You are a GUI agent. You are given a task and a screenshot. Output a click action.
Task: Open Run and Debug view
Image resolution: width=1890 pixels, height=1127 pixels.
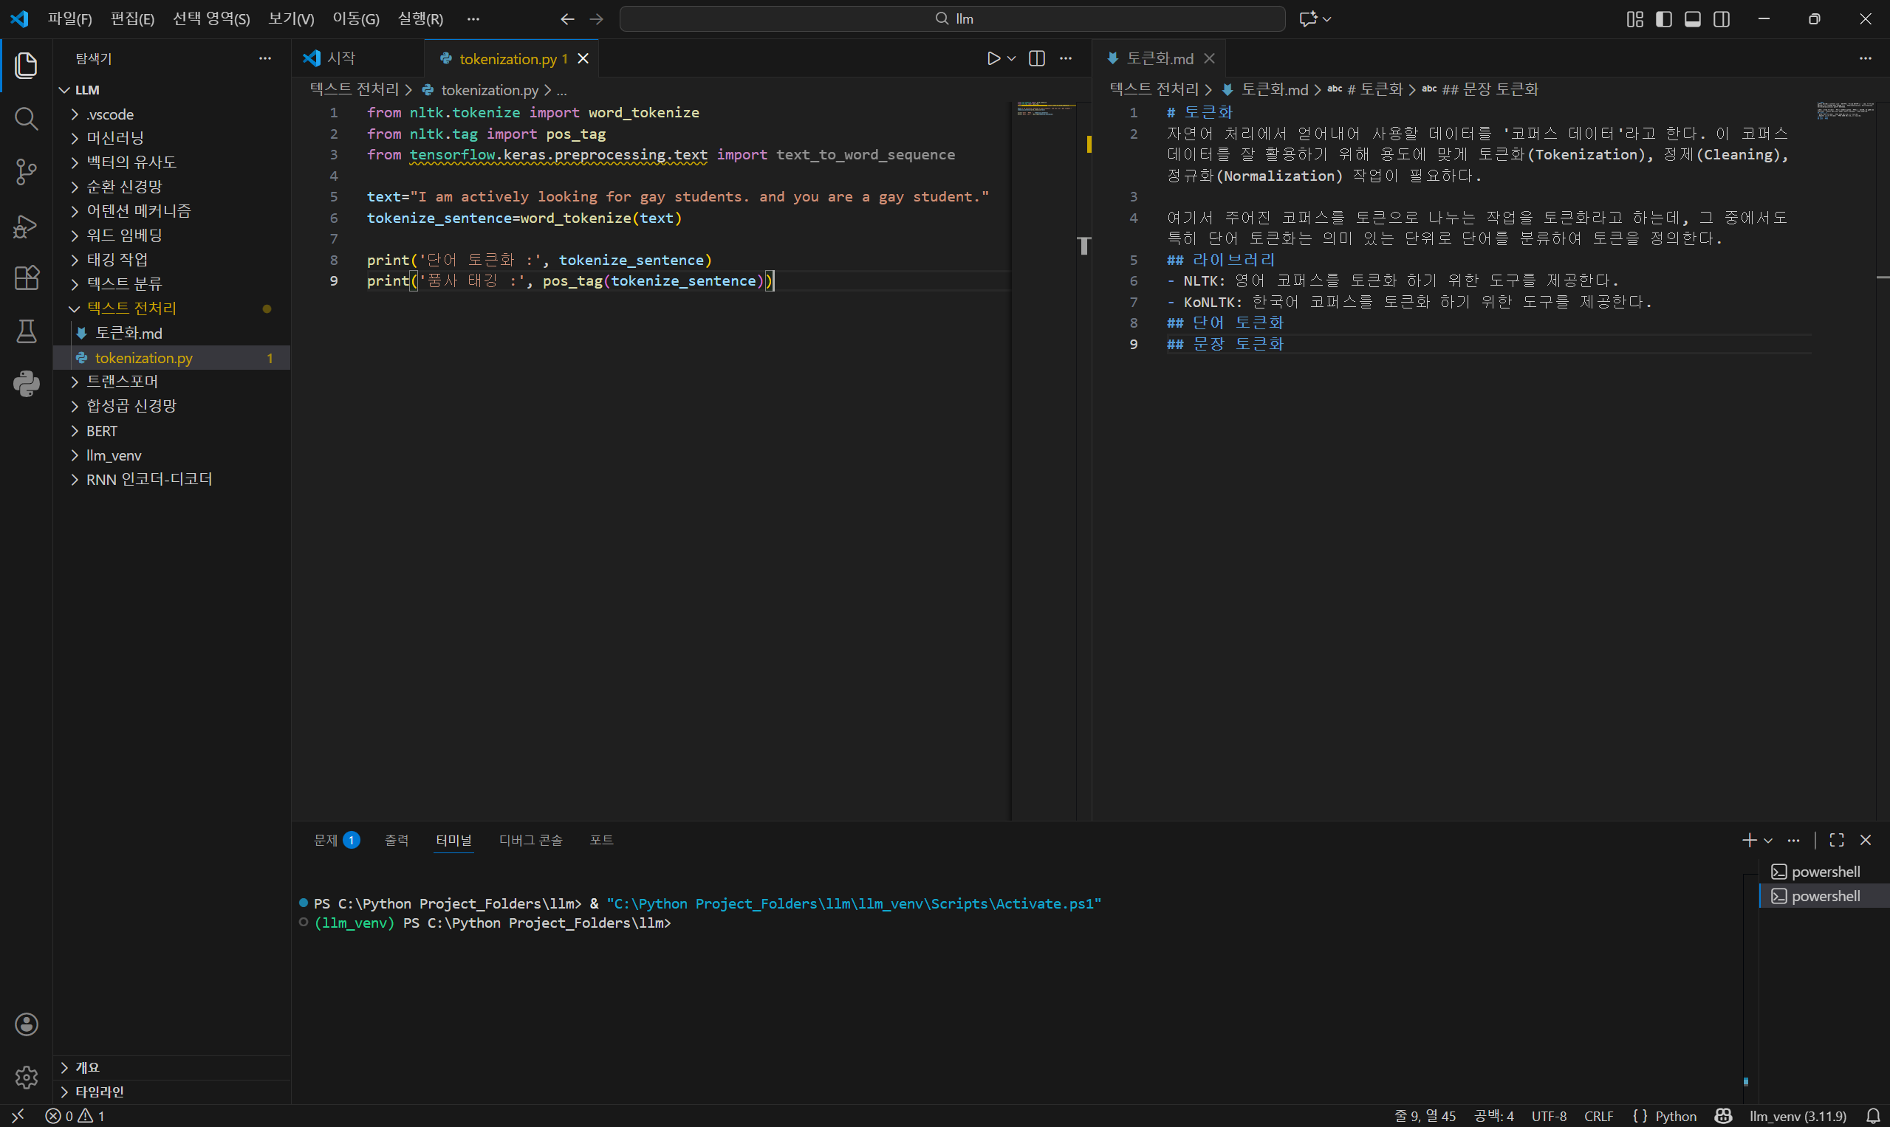pyautogui.click(x=26, y=226)
